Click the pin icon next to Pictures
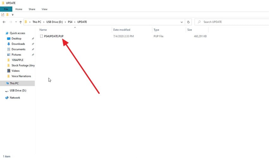269x158 pixels. point(33,55)
